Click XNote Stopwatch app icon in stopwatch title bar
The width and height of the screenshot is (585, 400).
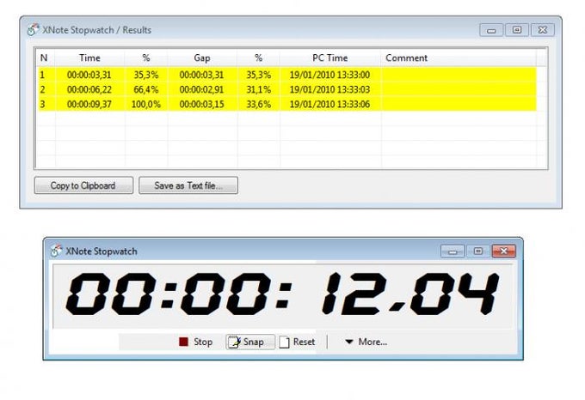pyautogui.click(x=56, y=252)
